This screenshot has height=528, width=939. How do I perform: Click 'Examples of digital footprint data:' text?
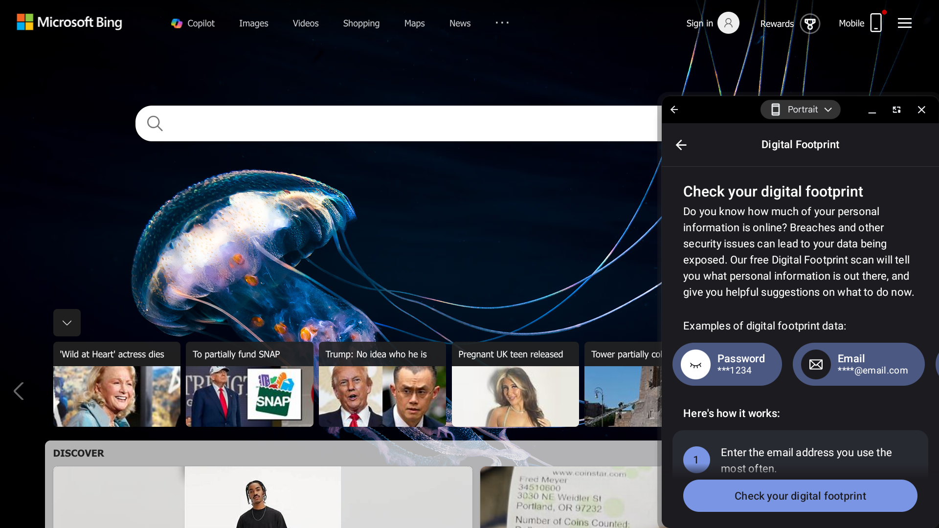tap(764, 326)
